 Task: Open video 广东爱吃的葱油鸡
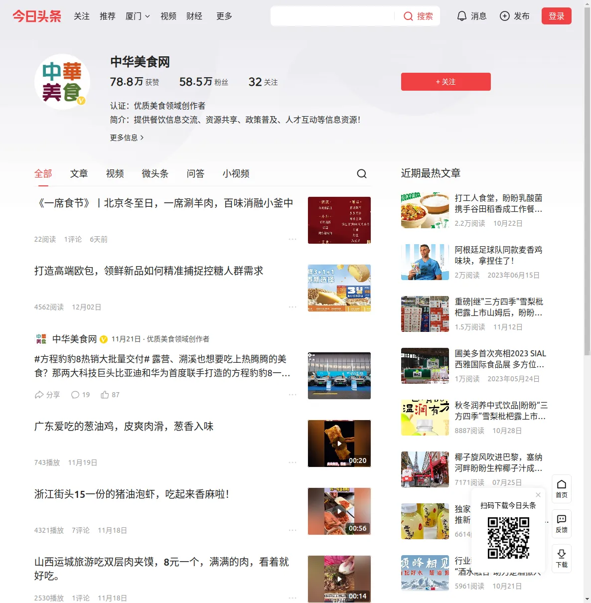click(x=124, y=427)
